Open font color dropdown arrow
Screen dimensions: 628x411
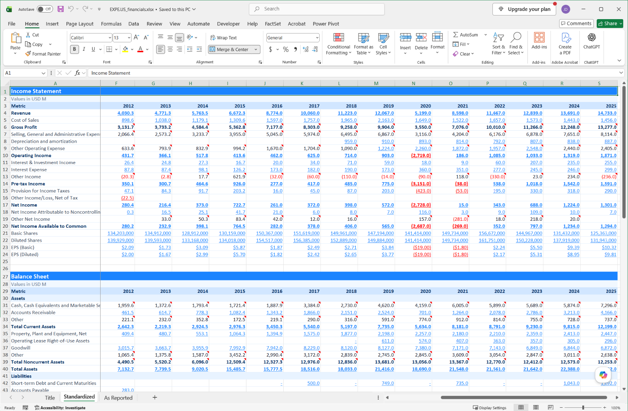tap(147, 49)
